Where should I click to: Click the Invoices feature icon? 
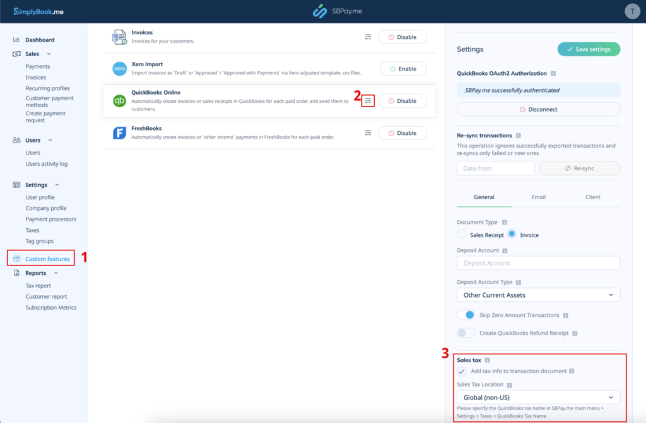pos(119,36)
